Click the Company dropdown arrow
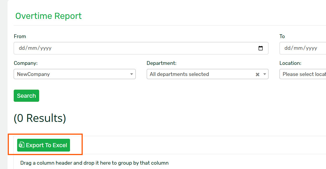326x169 pixels. pos(131,74)
